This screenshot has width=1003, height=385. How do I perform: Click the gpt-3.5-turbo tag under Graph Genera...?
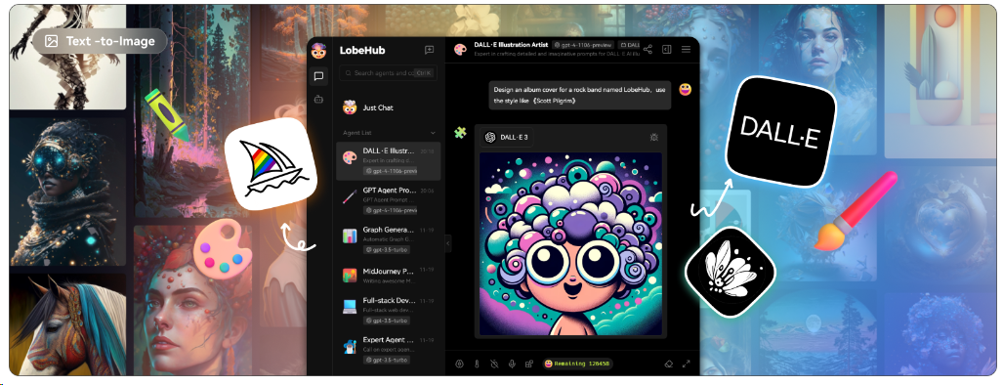point(387,249)
